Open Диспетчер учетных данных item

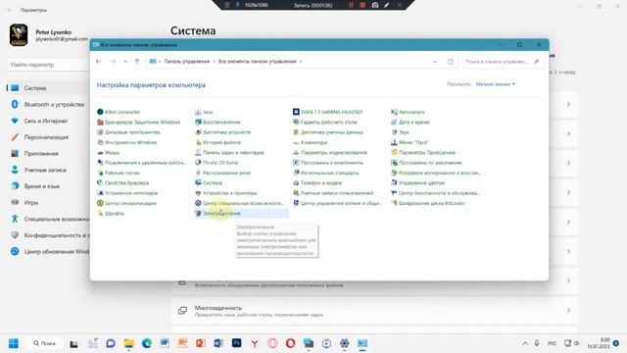(x=328, y=132)
